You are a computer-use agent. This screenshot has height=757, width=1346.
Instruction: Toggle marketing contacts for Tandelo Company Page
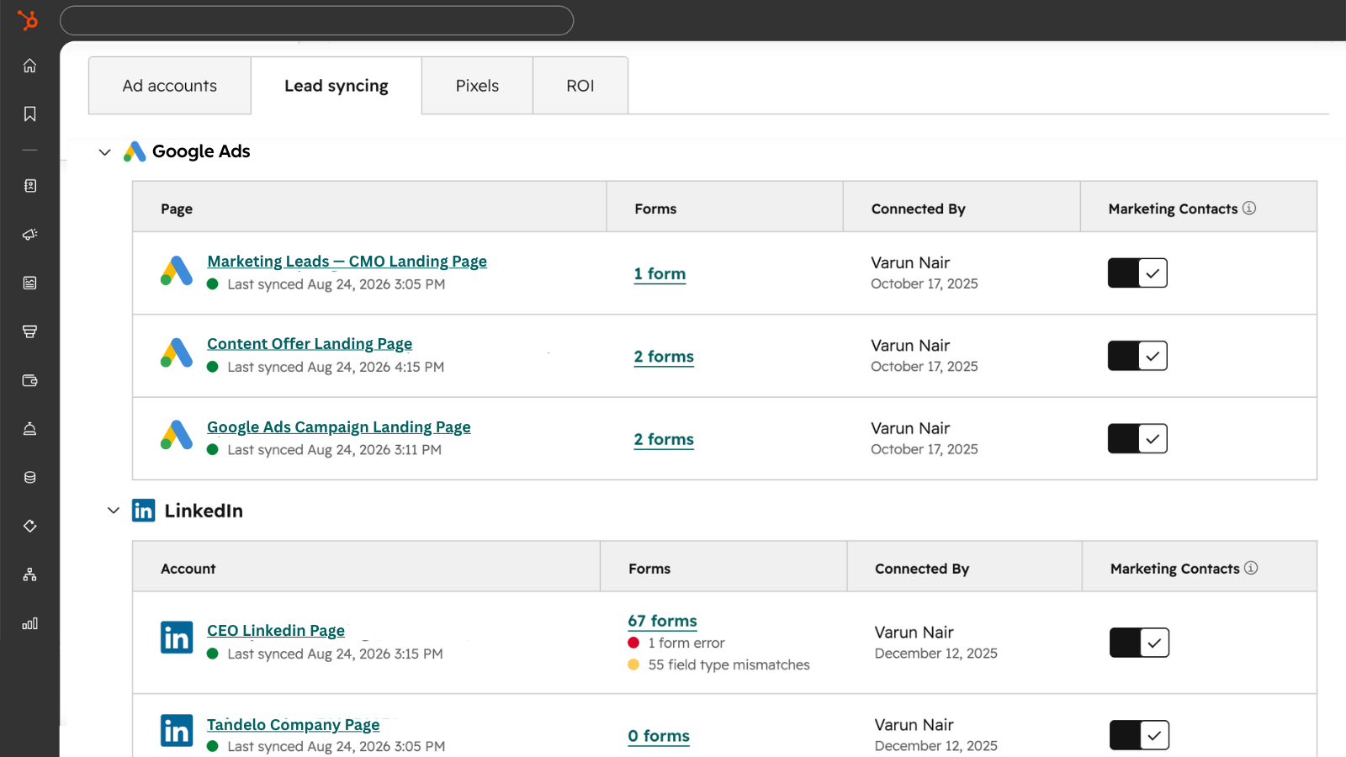(1139, 735)
